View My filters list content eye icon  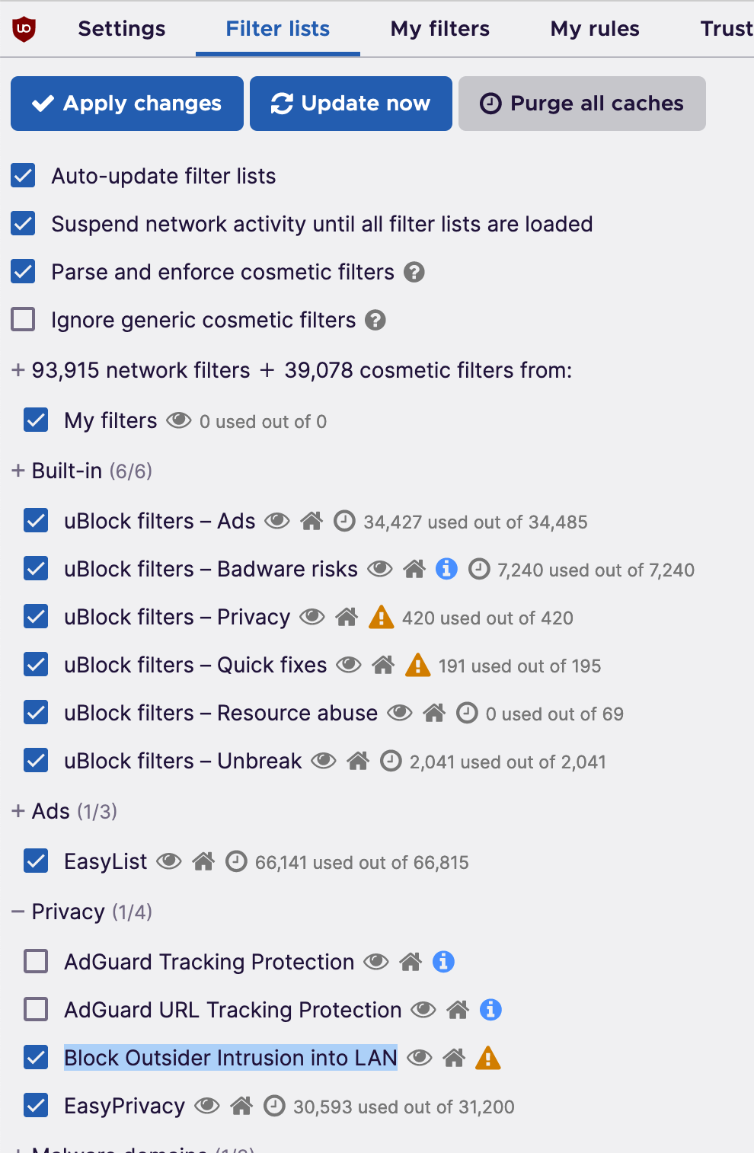coord(179,420)
